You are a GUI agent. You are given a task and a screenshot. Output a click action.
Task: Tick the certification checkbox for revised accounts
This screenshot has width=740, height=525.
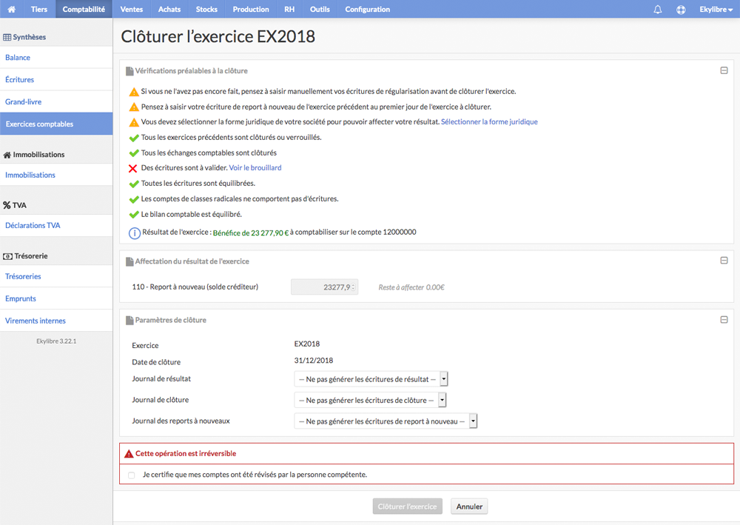tap(131, 475)
